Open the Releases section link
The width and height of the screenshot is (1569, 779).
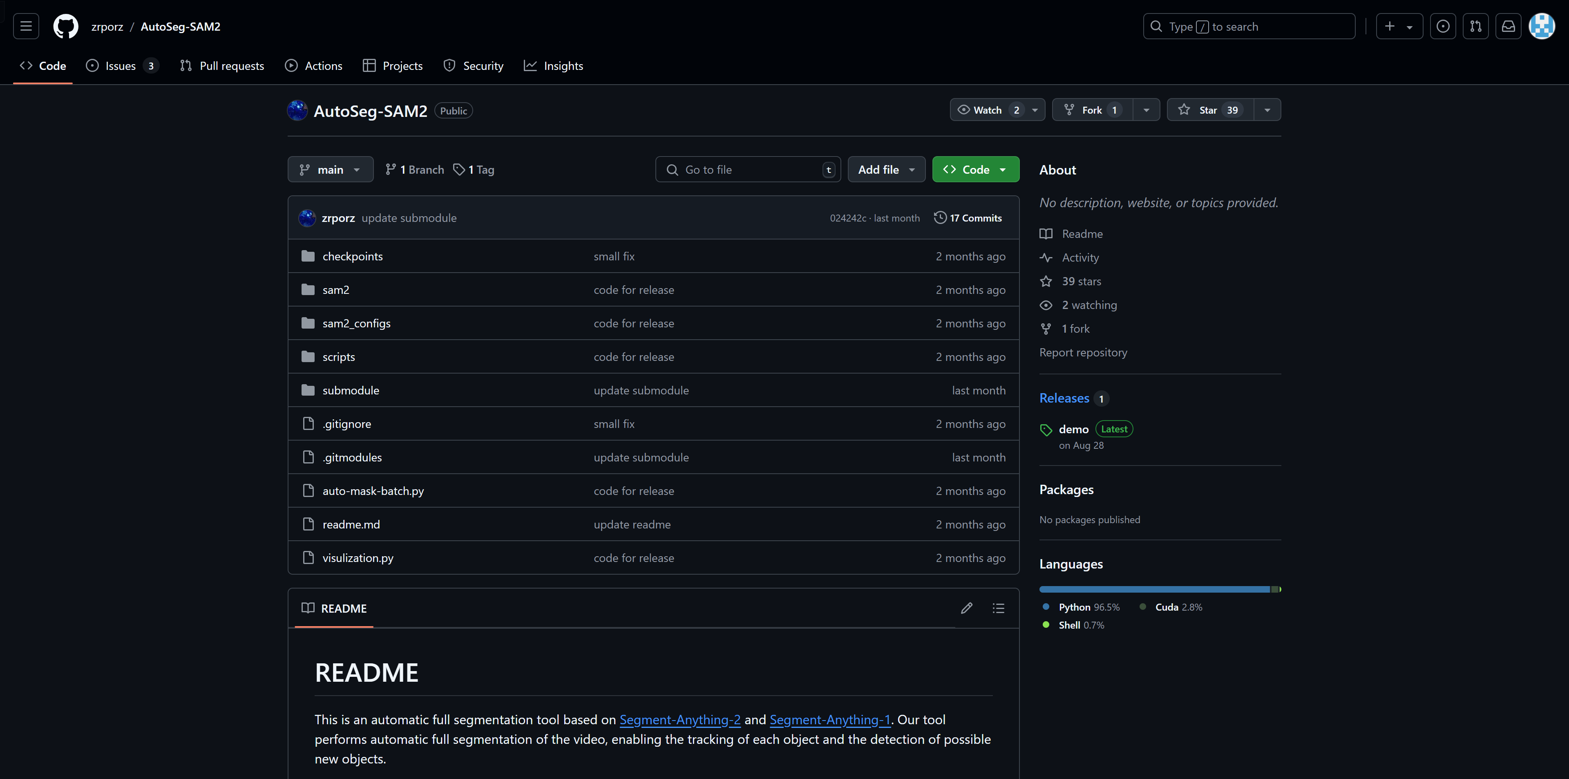1064,398
